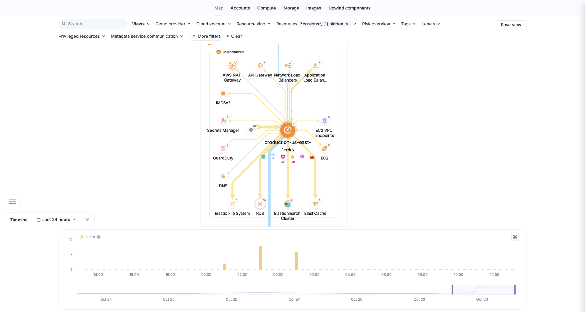Select the RDS node with 18 resources

[x=260, y=203]
